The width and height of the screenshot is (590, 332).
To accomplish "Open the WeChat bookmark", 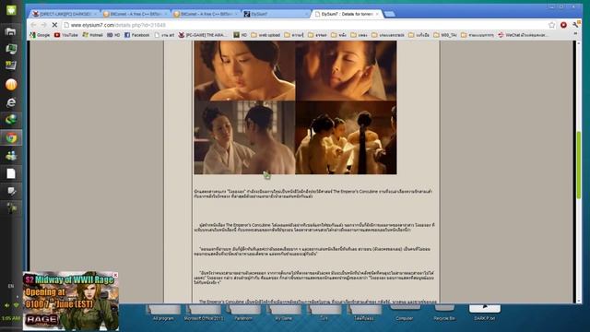I will click(x=523, y=35).
